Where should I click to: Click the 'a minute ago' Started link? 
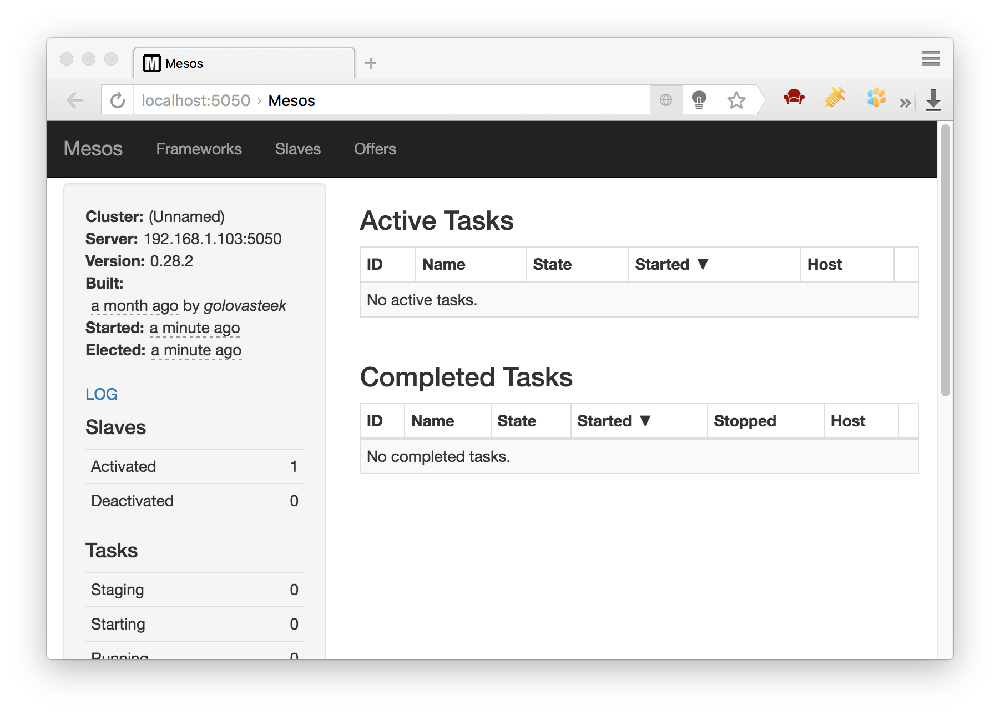coord(194,328)
